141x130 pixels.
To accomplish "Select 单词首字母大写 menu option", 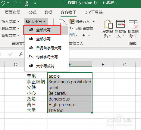I will point(47,48).
